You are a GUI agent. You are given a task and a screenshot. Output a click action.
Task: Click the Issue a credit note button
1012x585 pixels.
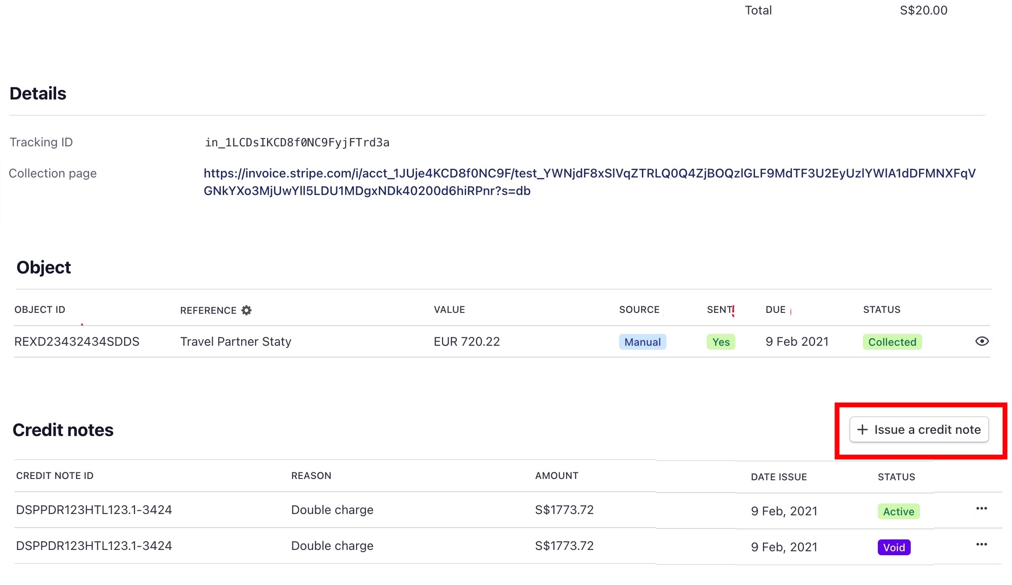pyautogui.click(x=919, y=429)
